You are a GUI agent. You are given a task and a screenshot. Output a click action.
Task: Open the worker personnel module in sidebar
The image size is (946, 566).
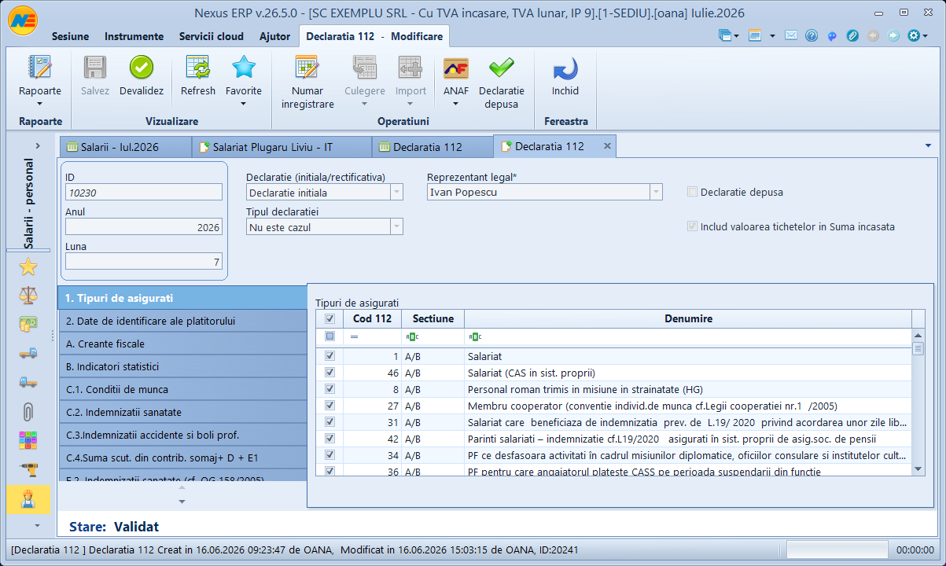pos(28,499)
